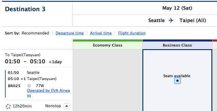Screen dimensions: 217x111
Task: Select the Business Class column header
Action: (x=177, y=45)
